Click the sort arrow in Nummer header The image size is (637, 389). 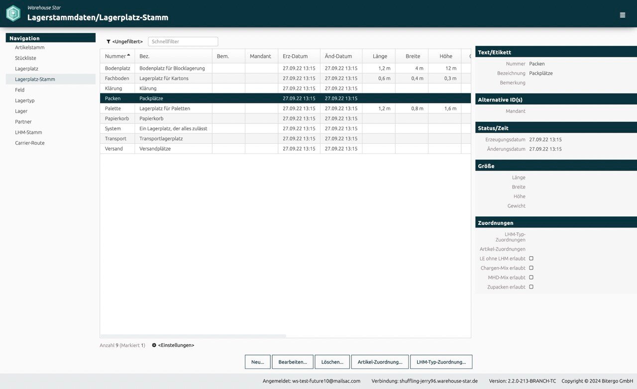point(129,55)
